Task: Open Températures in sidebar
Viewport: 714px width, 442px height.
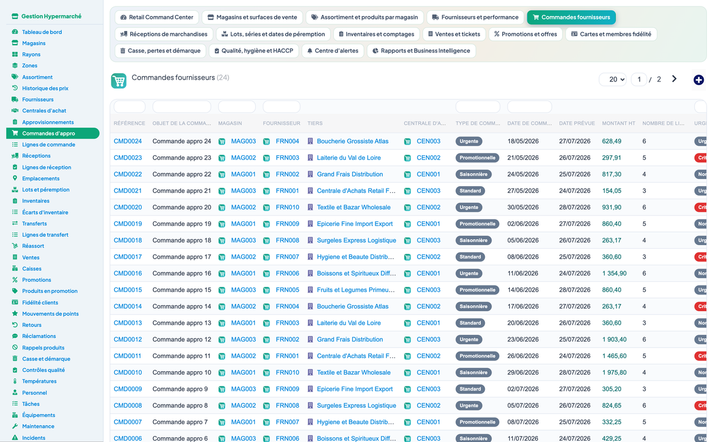Action: pyautogui.click(x=39, y=381)
